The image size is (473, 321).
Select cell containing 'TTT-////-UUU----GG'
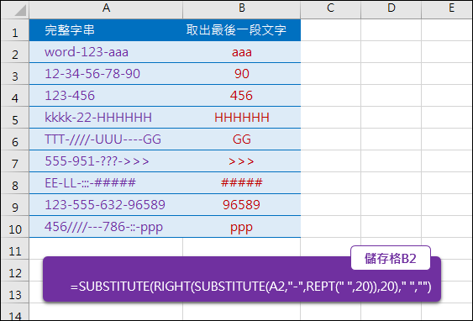coord(106,139)
